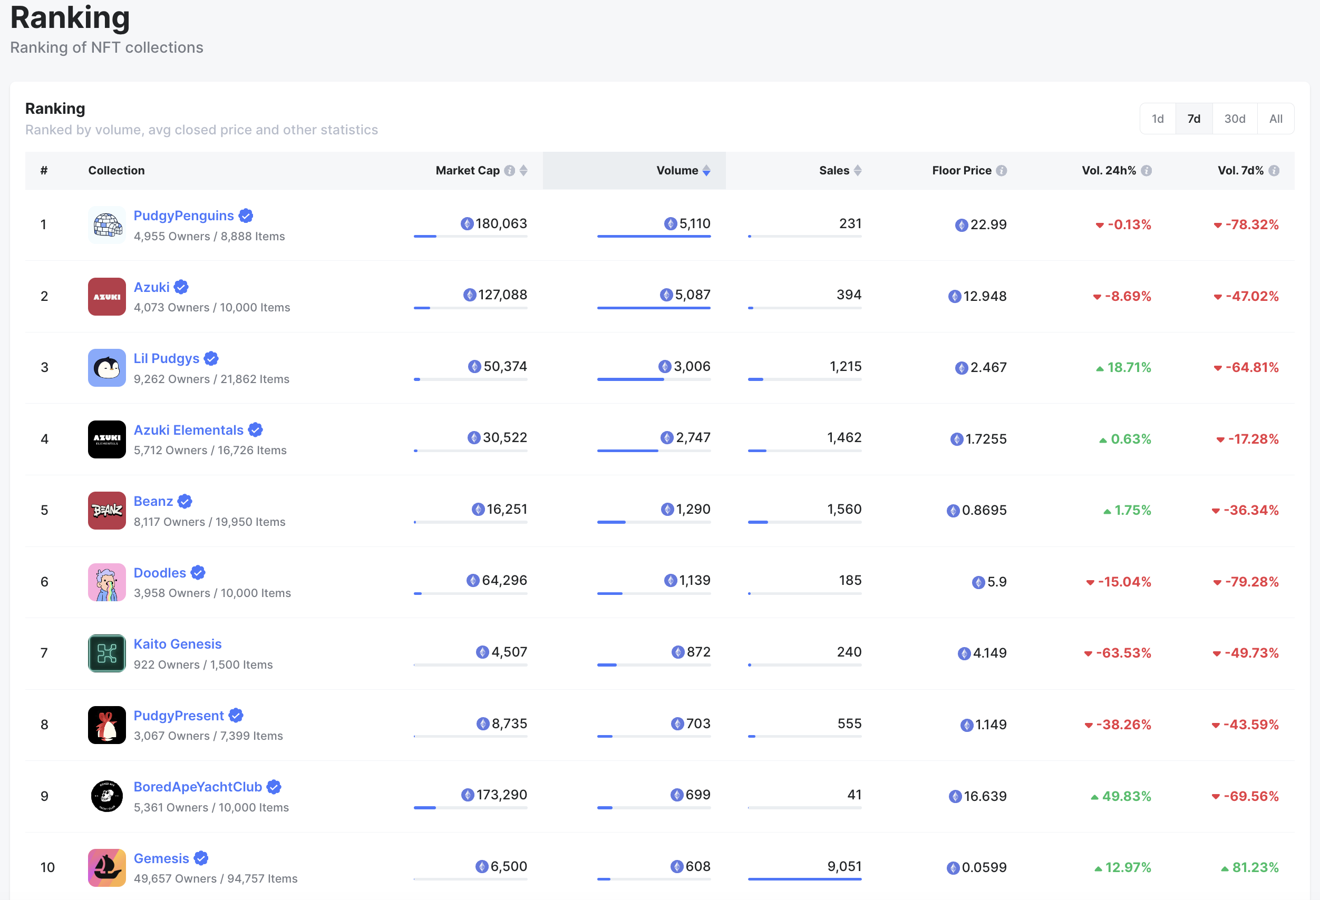The width and height of the screenshot is (1320, 900).
Task: Open the Kaito Genesis collection link
Action: [177, 644]
